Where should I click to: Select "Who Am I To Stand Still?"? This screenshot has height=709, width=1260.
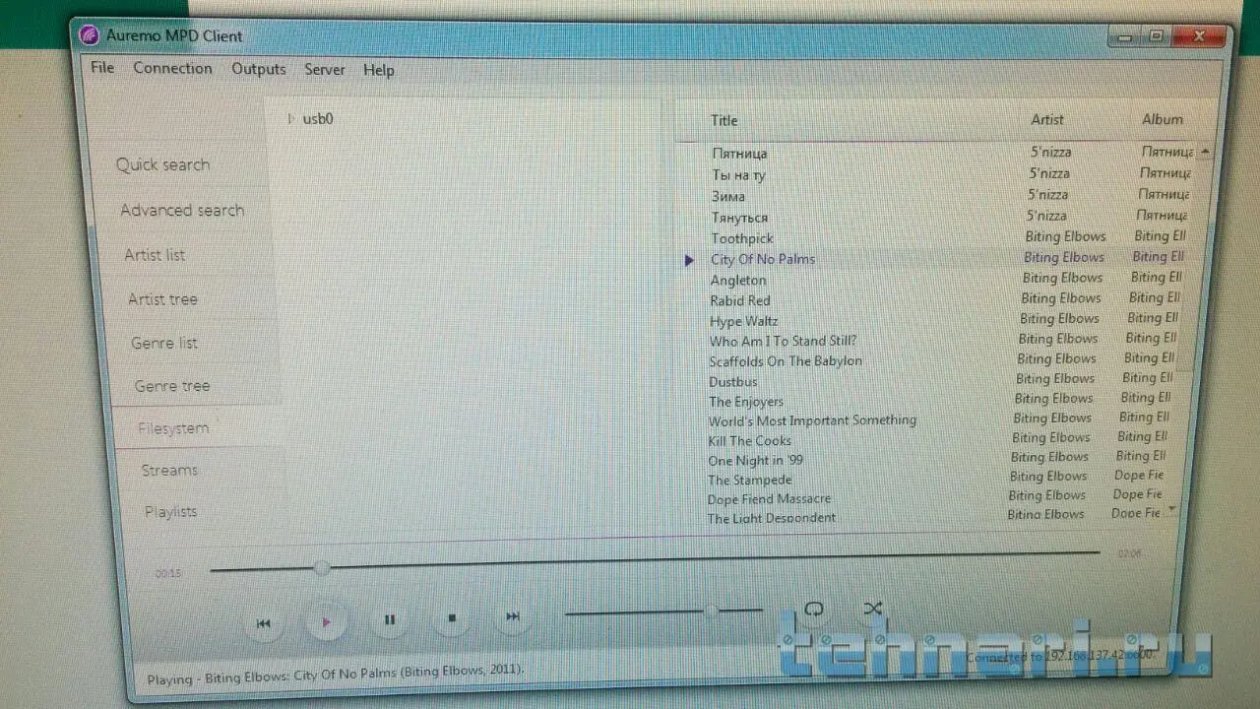tap(784, 341)
